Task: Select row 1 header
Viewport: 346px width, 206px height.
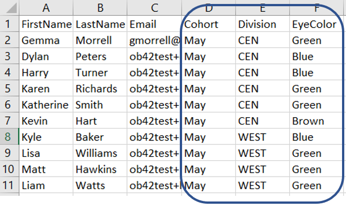Action: tap(10, 24)
